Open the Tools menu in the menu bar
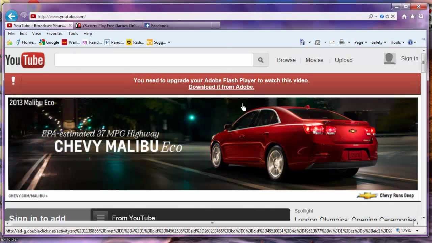The height and width of the screenshot is (243, 432). 73,33
